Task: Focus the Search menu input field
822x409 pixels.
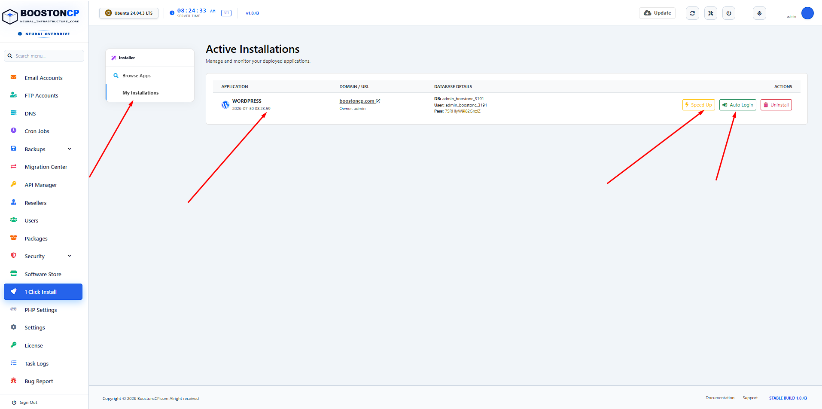Action: pyautogui.click(x=44, y=56)
